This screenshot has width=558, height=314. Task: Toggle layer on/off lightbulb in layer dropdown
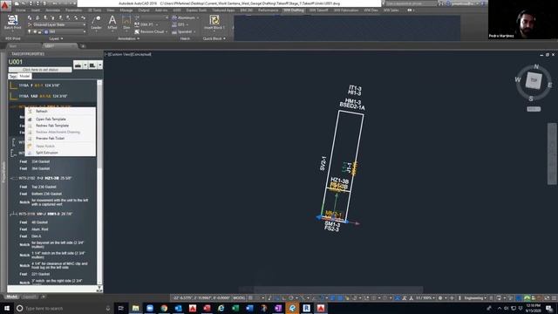[x=29, y=31]
